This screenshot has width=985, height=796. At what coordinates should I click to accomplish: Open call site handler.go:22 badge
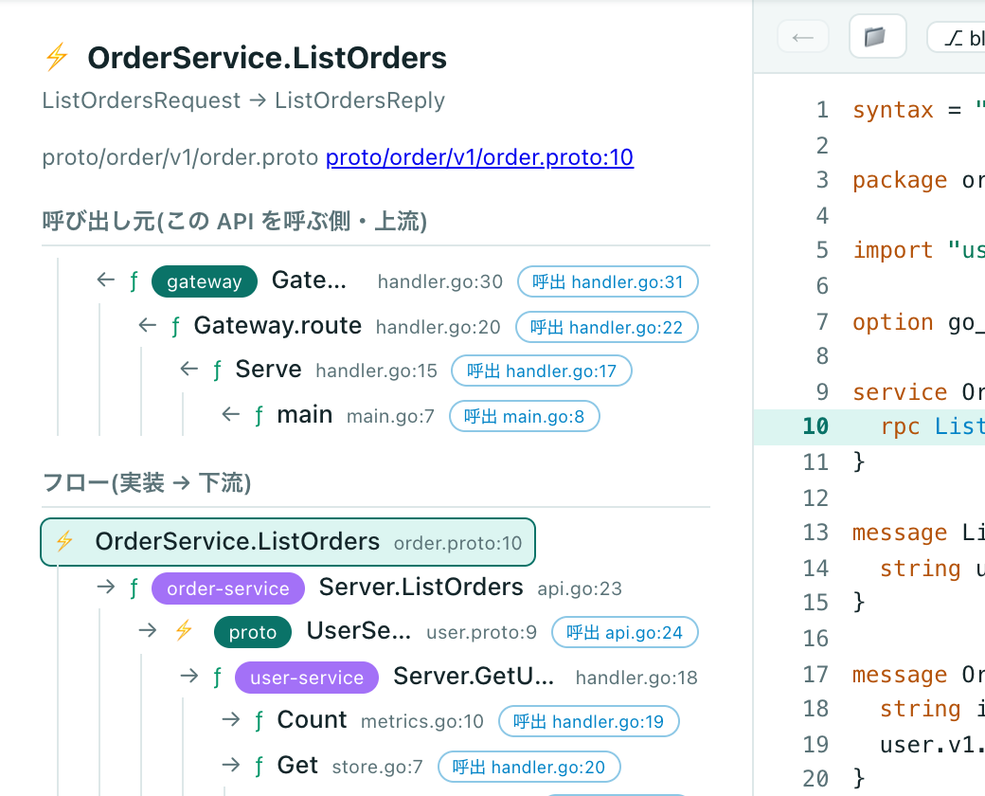pos(606,327)
